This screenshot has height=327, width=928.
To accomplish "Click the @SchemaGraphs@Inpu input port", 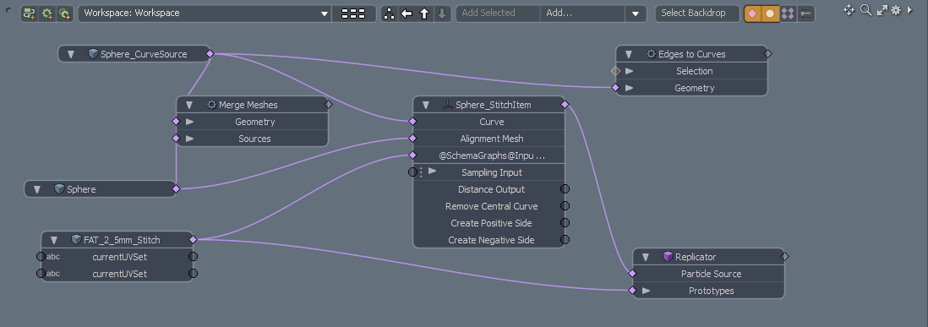I will tap(412, 155).
